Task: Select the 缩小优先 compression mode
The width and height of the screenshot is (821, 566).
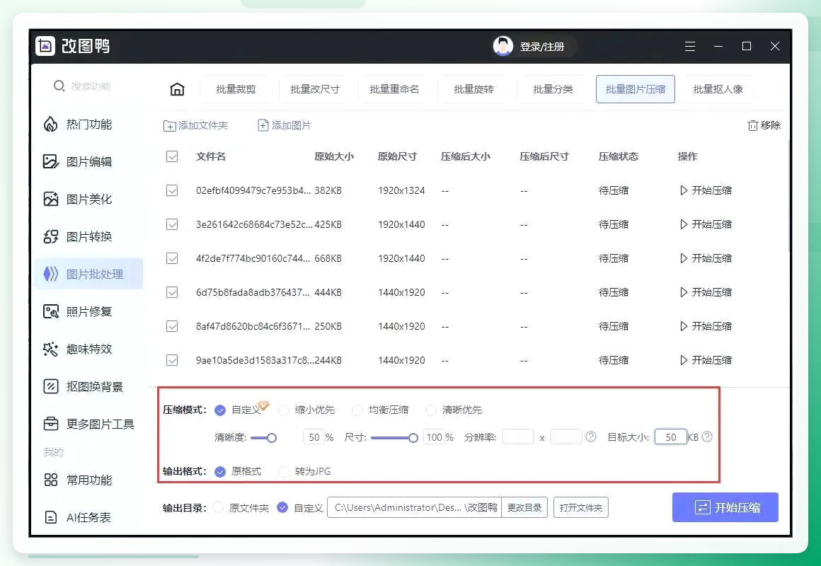Action: pyautogui.click(x=283, y=410)
